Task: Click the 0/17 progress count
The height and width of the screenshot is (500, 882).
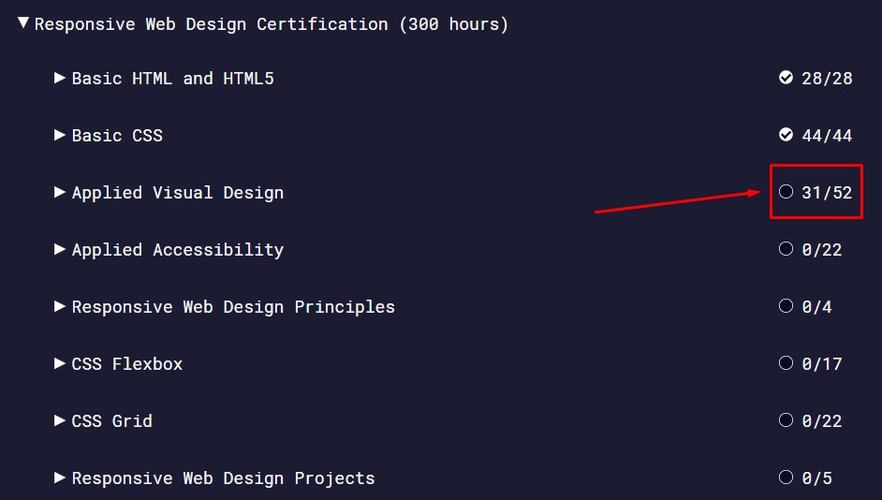Action: tap(822, 364)
